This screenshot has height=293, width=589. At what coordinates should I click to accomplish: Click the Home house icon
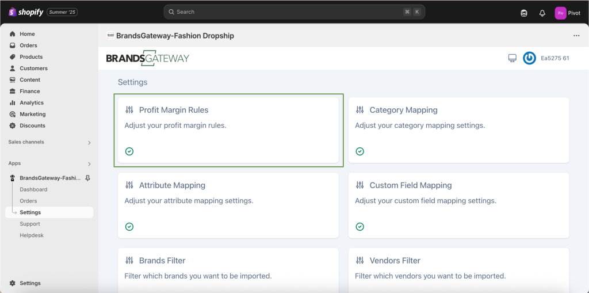point(13,34)
